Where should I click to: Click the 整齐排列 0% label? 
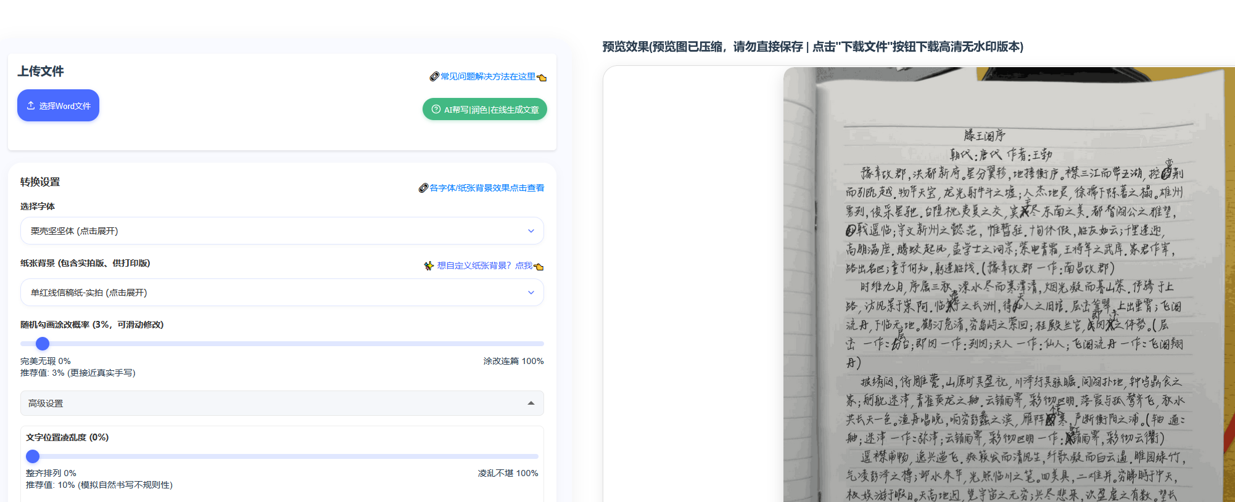51,473
